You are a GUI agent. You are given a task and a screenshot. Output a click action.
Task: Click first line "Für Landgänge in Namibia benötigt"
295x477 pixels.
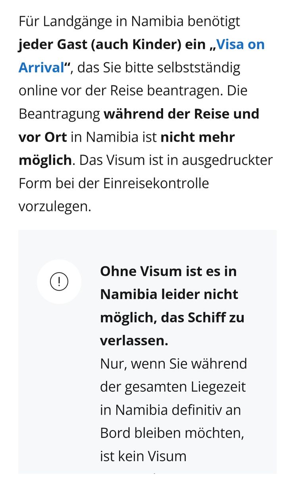coord(129,21)
